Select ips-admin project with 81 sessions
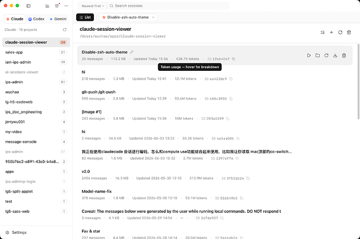 pyautogui.click(x=36, y=82)
